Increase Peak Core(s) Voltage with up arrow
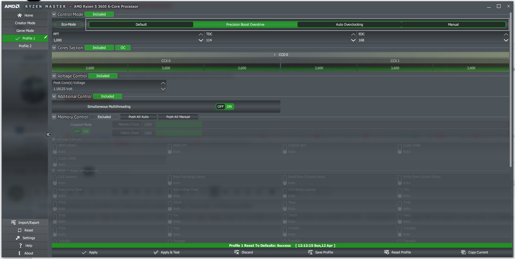This screenshot has width=515, height=259. click(163, 83)
